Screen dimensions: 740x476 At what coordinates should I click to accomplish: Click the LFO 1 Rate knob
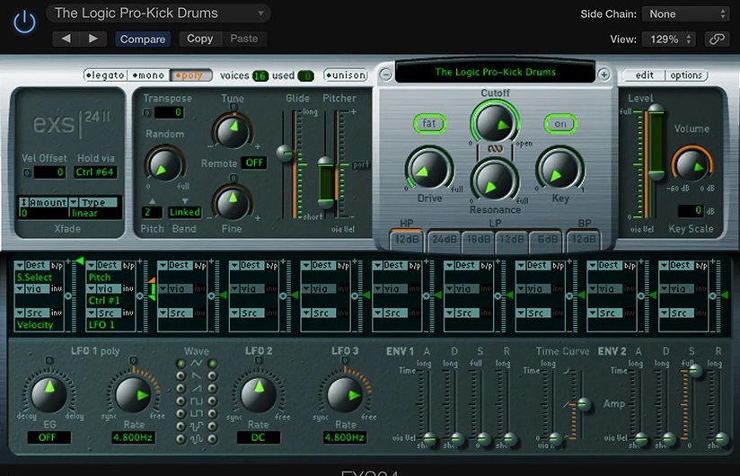click(x=134, y=394)
